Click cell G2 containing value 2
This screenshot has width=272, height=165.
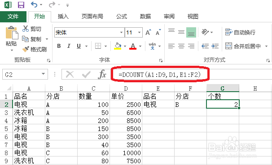223,104
